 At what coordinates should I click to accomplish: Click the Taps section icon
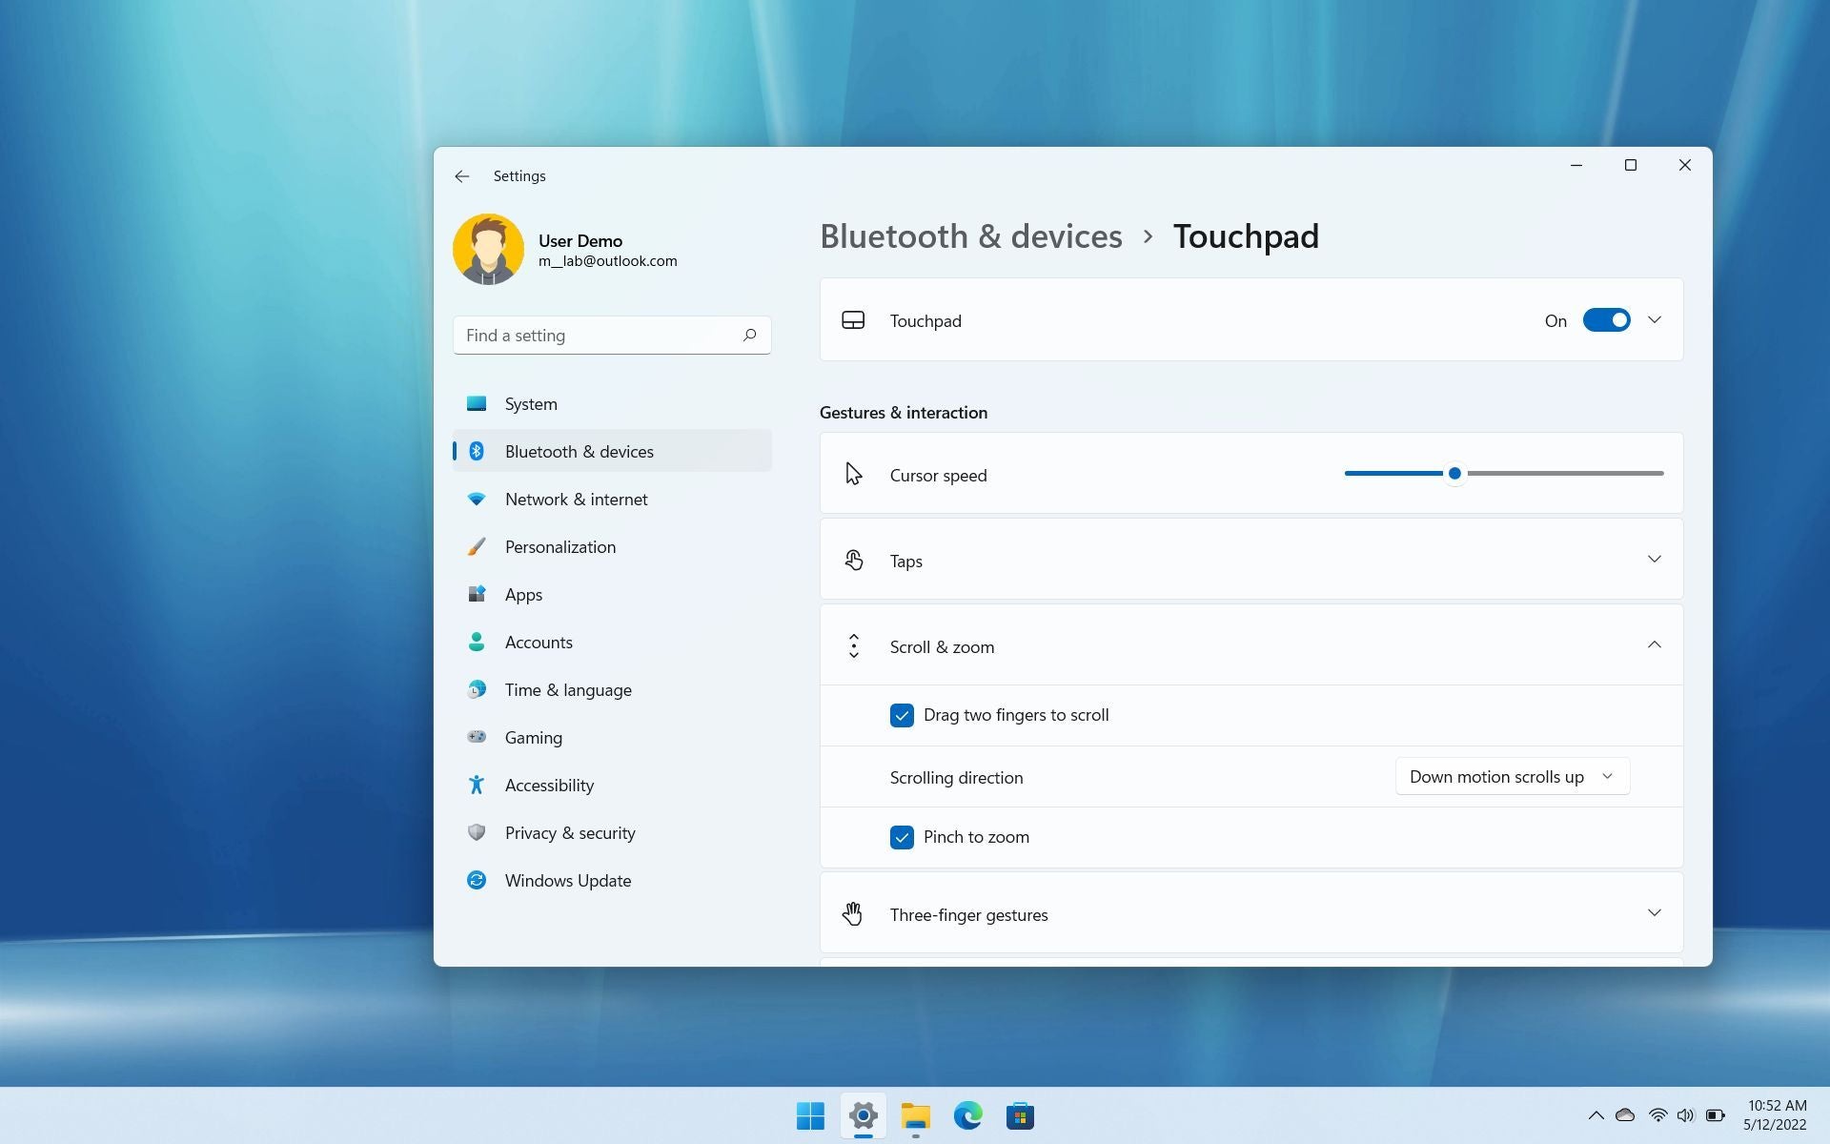click(x=854, y=559)
